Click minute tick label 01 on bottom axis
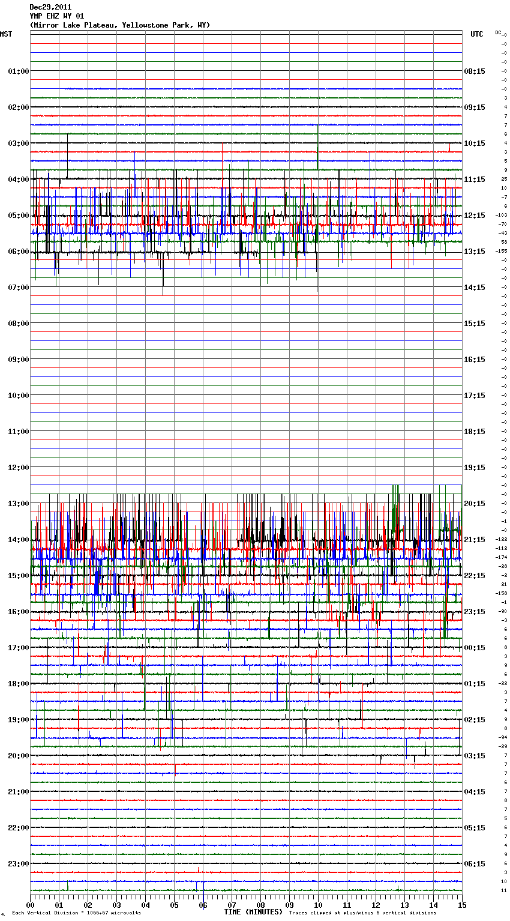The image size is (510, 921). click(x=59, y=905)
